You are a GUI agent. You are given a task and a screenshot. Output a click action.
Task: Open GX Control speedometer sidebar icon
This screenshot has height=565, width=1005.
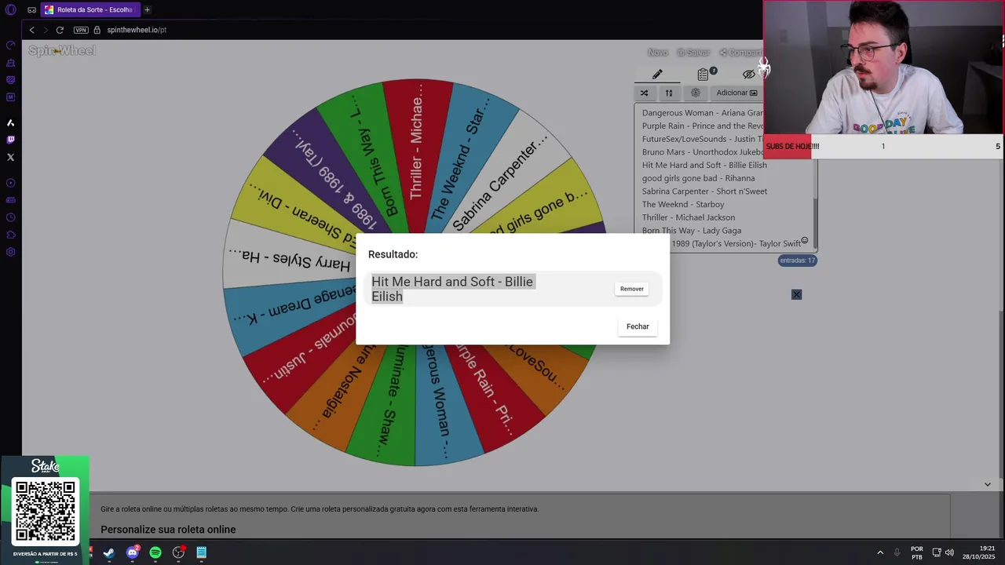coord(11,46)
